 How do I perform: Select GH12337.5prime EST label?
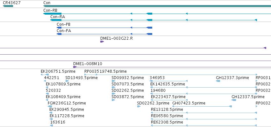pos(248,97)
